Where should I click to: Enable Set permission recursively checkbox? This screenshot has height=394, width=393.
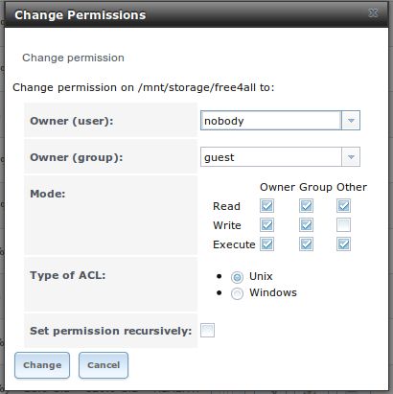(207, 331)
